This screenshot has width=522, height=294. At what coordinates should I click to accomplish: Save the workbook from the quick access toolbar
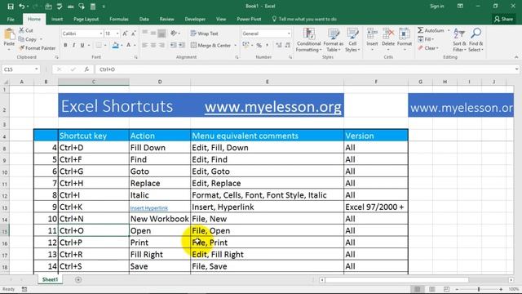[11, 6]
